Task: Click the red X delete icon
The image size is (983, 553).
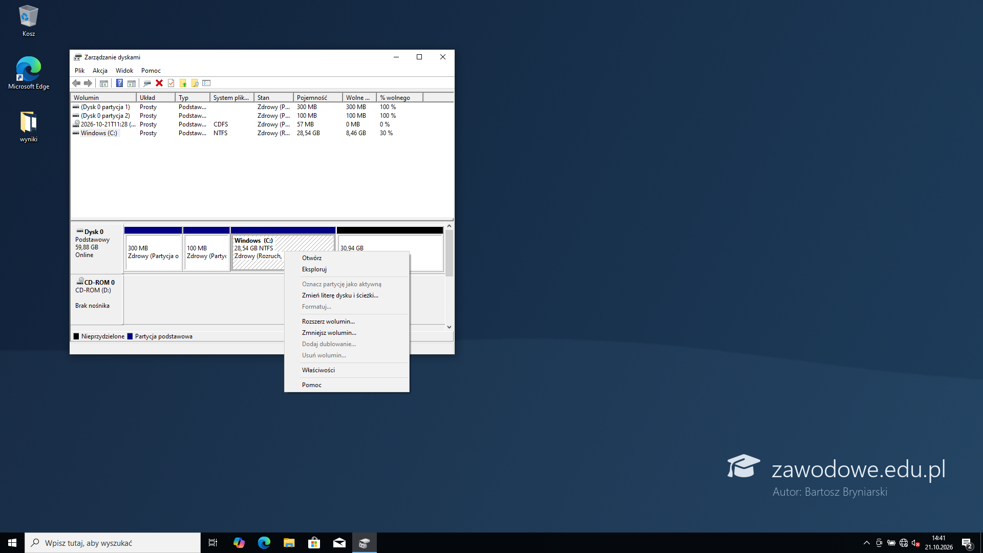Action: tap(159, 83)
